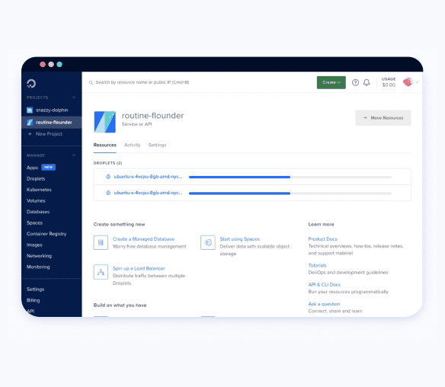Open the Tutorials link

(317, 265)
